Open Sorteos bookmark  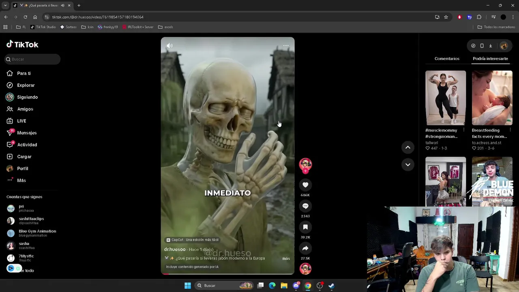coord(68,27)
